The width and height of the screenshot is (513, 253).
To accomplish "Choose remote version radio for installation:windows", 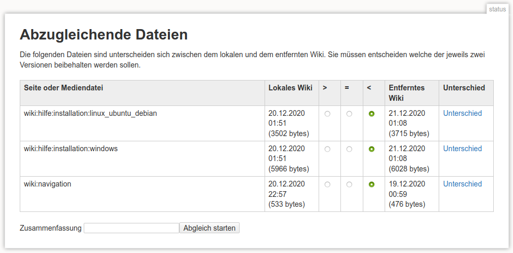I will 371,149.
